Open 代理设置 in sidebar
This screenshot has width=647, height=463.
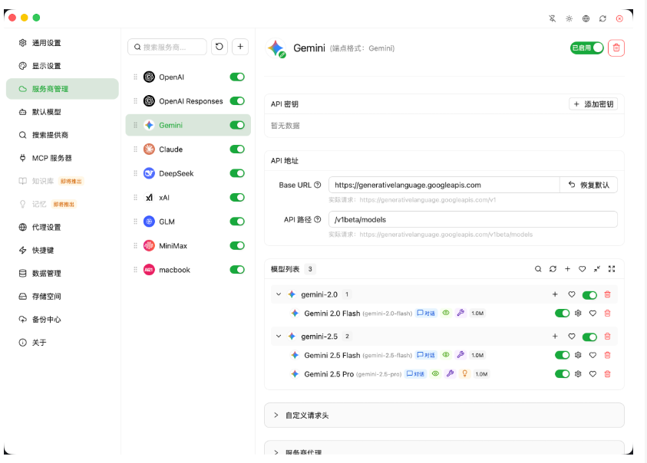pyautogui.click(x=62, y=227)
